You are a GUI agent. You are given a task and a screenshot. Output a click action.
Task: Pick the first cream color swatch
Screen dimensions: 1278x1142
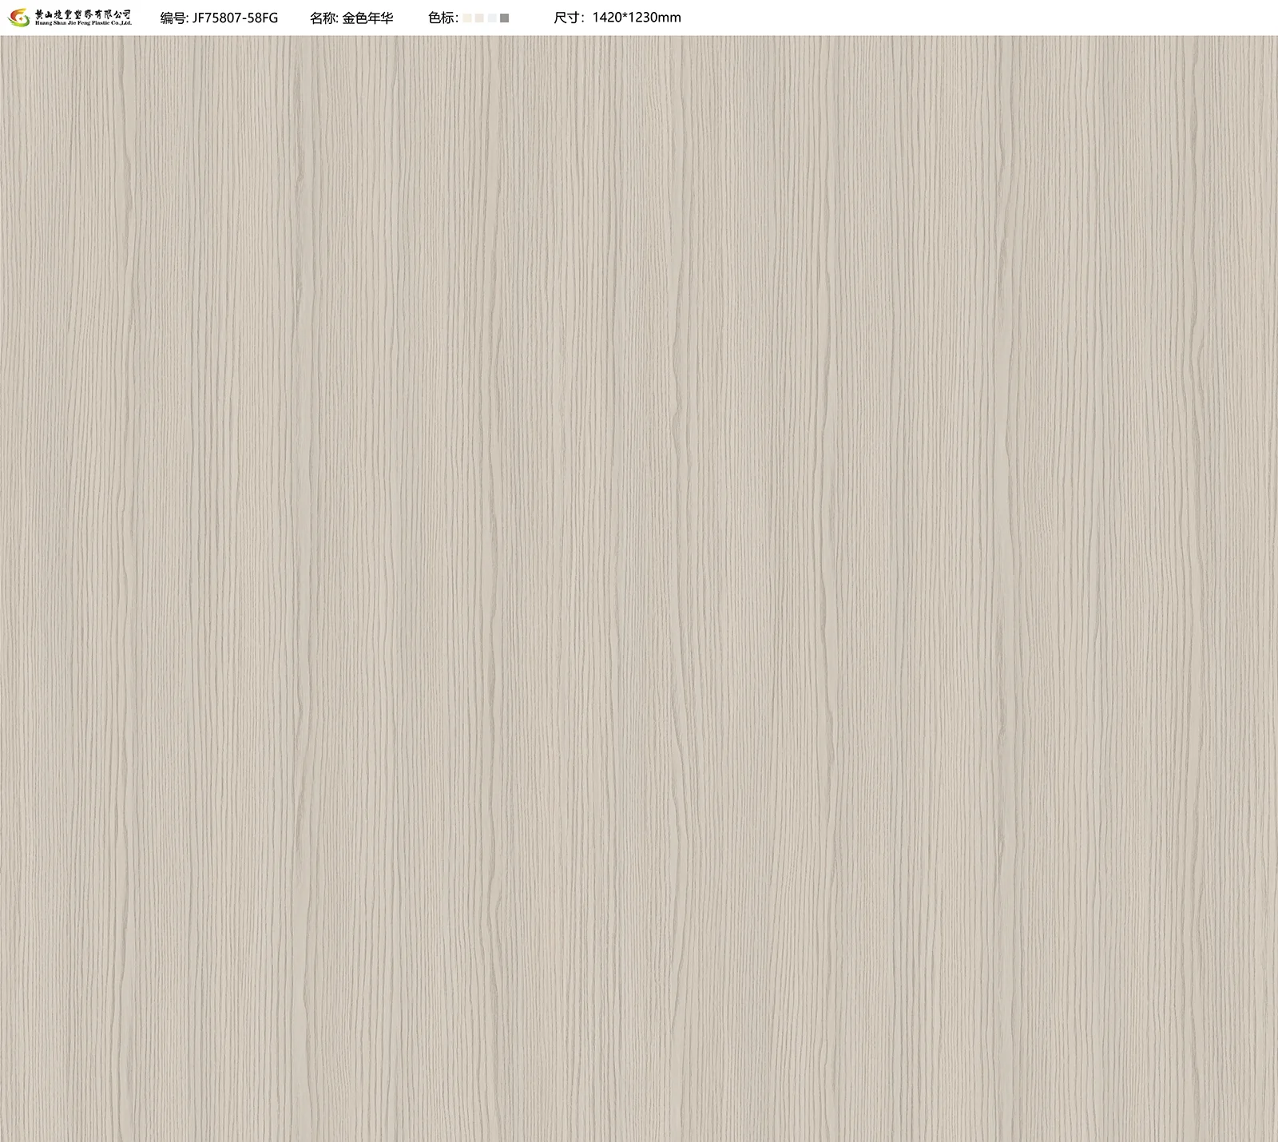[x=466, y=18]
